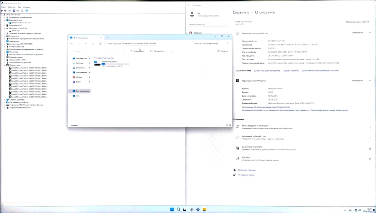This screenshot has height=213, width=376.
Task: Open Загрузки in Explorer sidebar
Action: [79, 63]
